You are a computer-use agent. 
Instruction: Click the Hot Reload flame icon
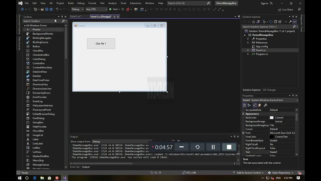[x=128, y=9]
